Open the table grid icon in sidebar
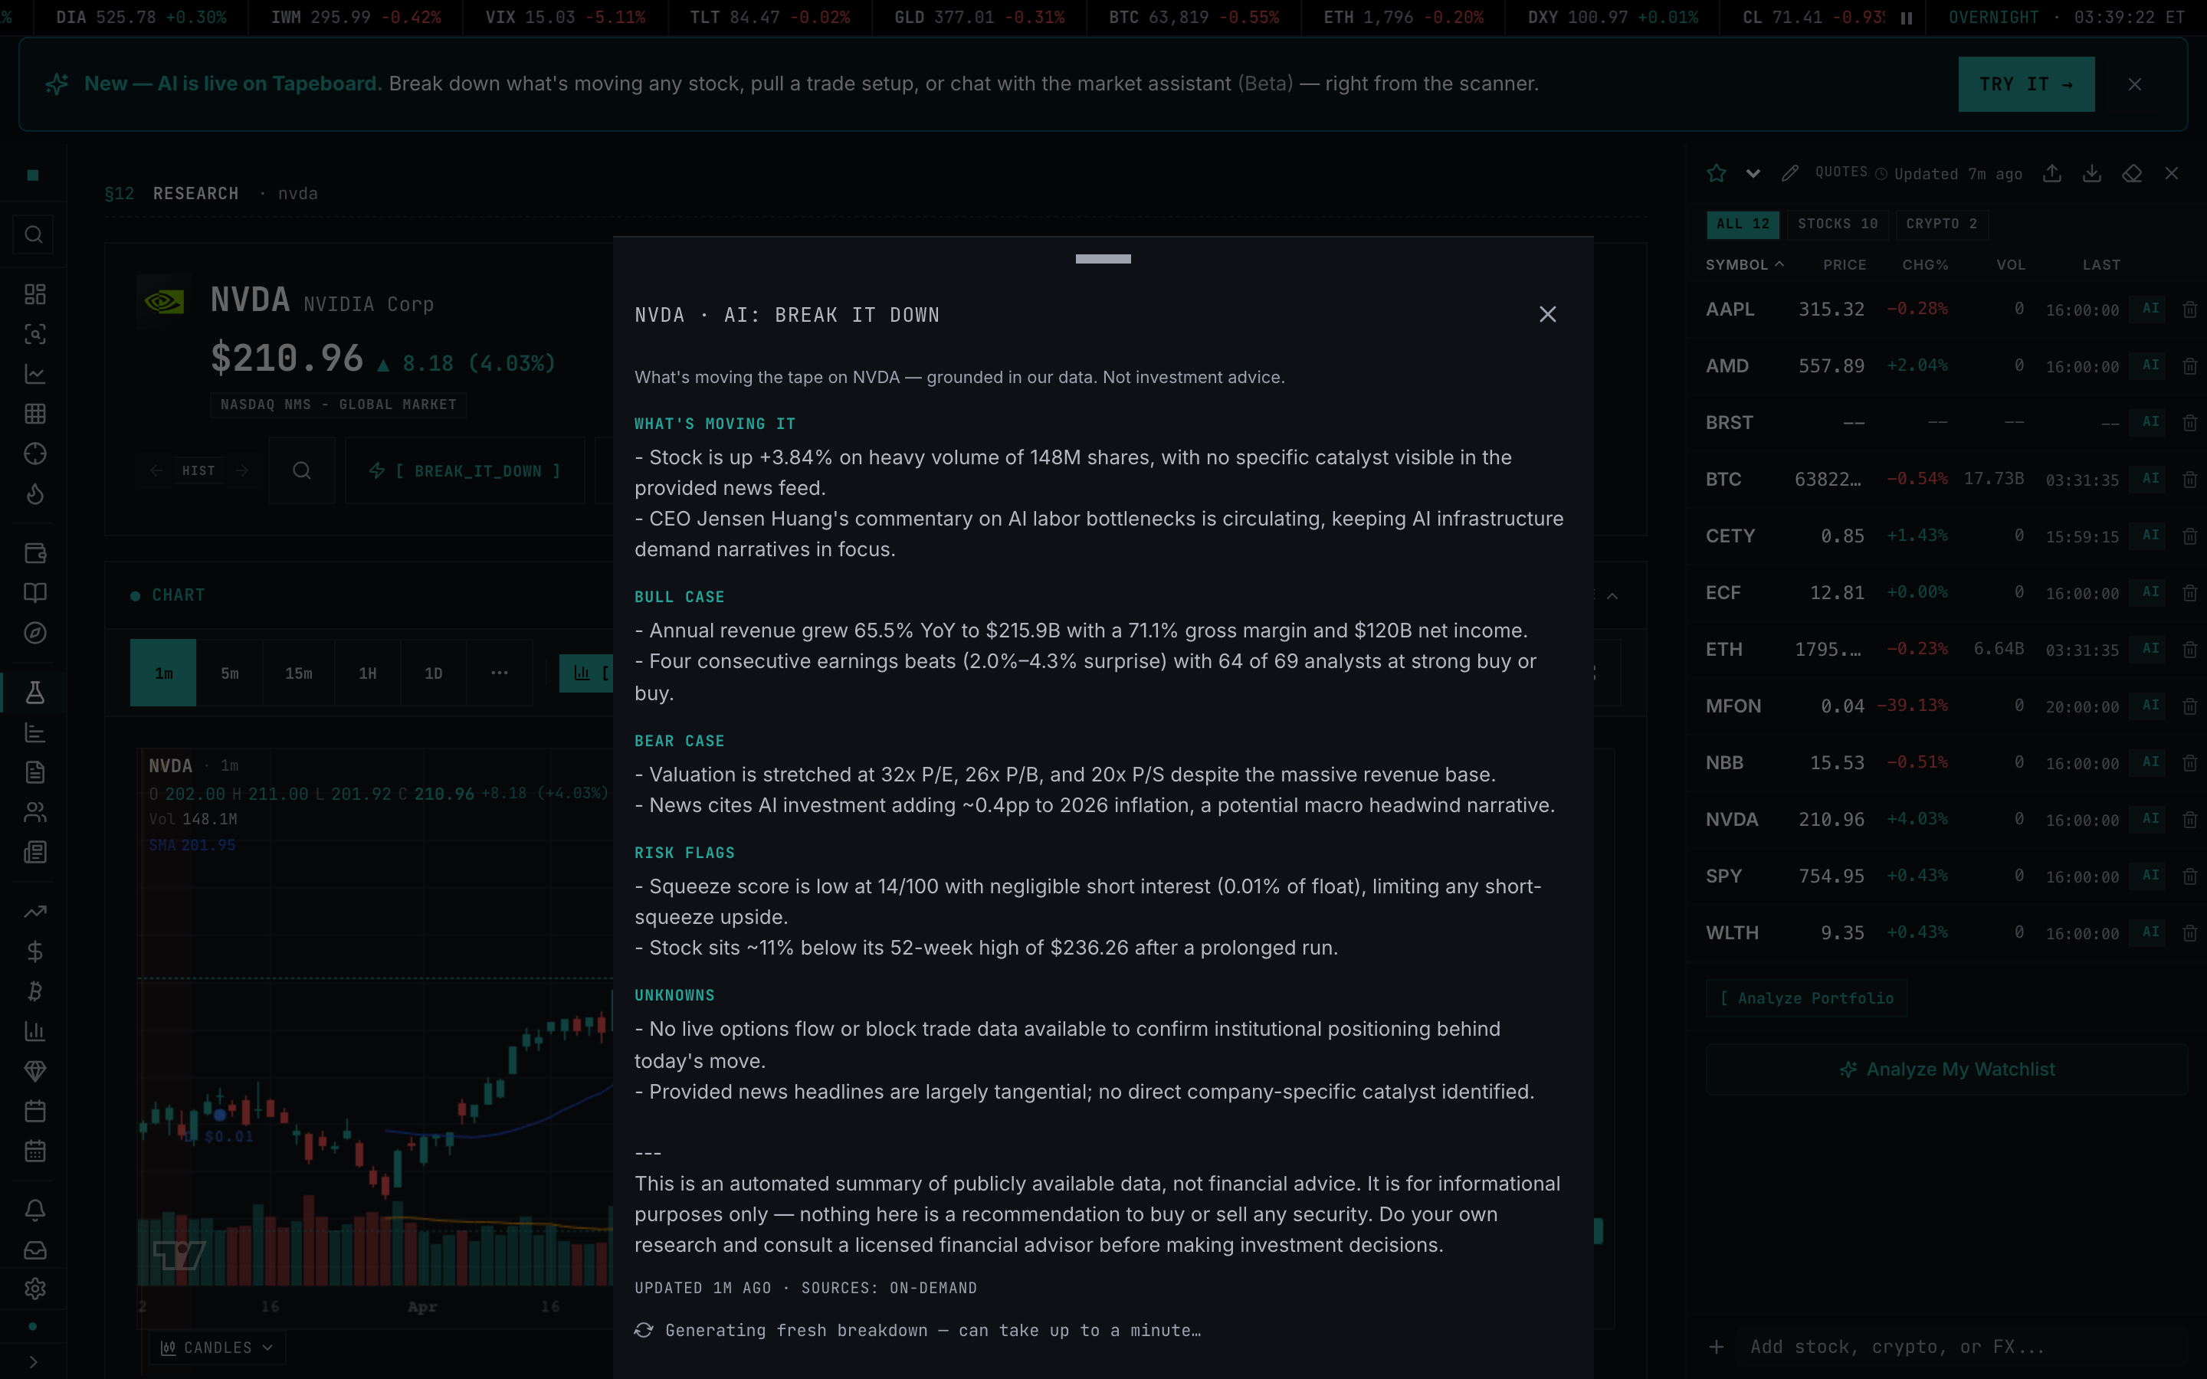 click(x=34, y=414)
